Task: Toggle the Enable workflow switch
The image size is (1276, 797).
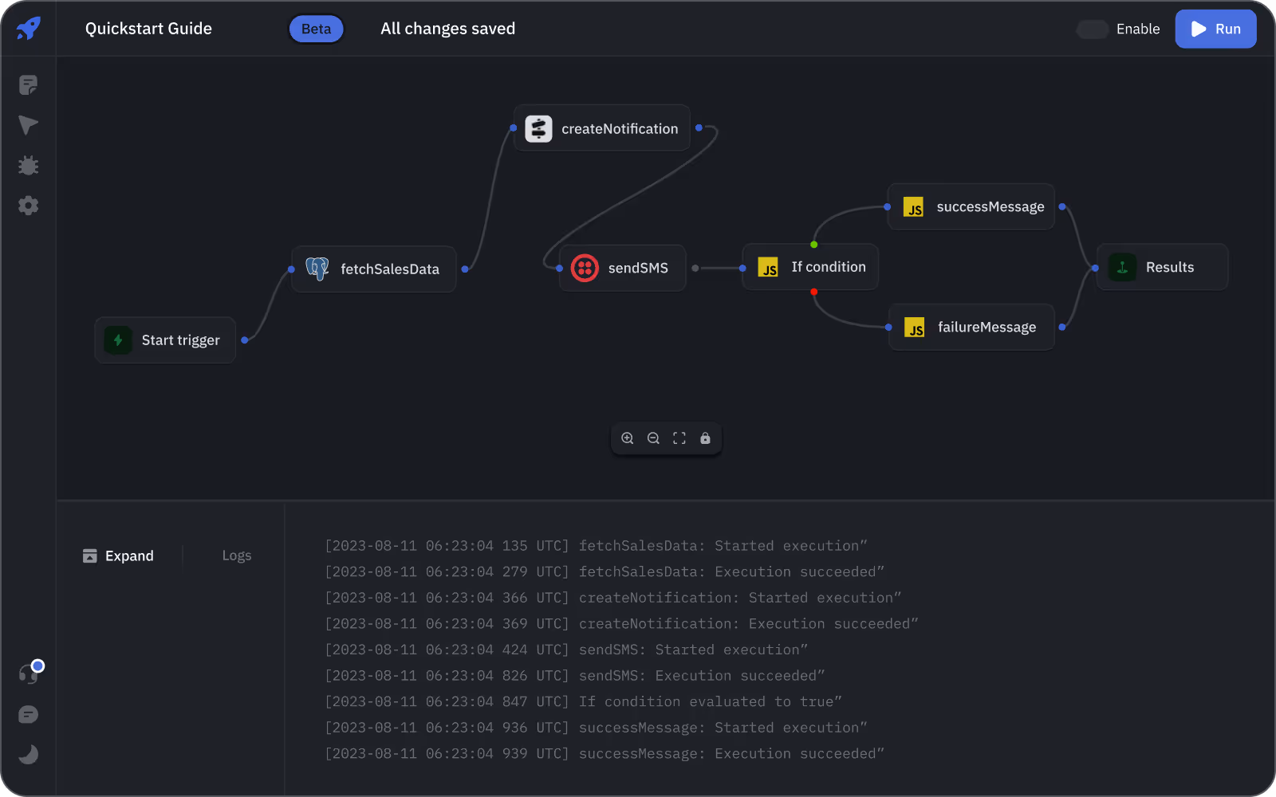Action: (1093, 29)
